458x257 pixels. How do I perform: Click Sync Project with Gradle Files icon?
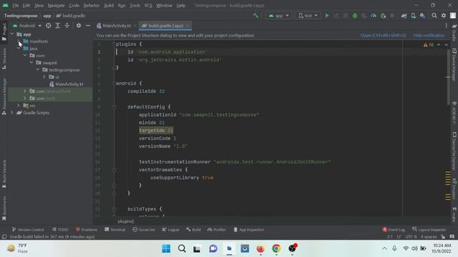[404, 16]
